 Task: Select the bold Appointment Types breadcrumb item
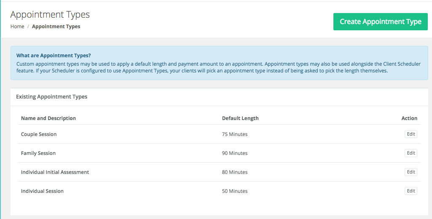click(x=56, y=27)
